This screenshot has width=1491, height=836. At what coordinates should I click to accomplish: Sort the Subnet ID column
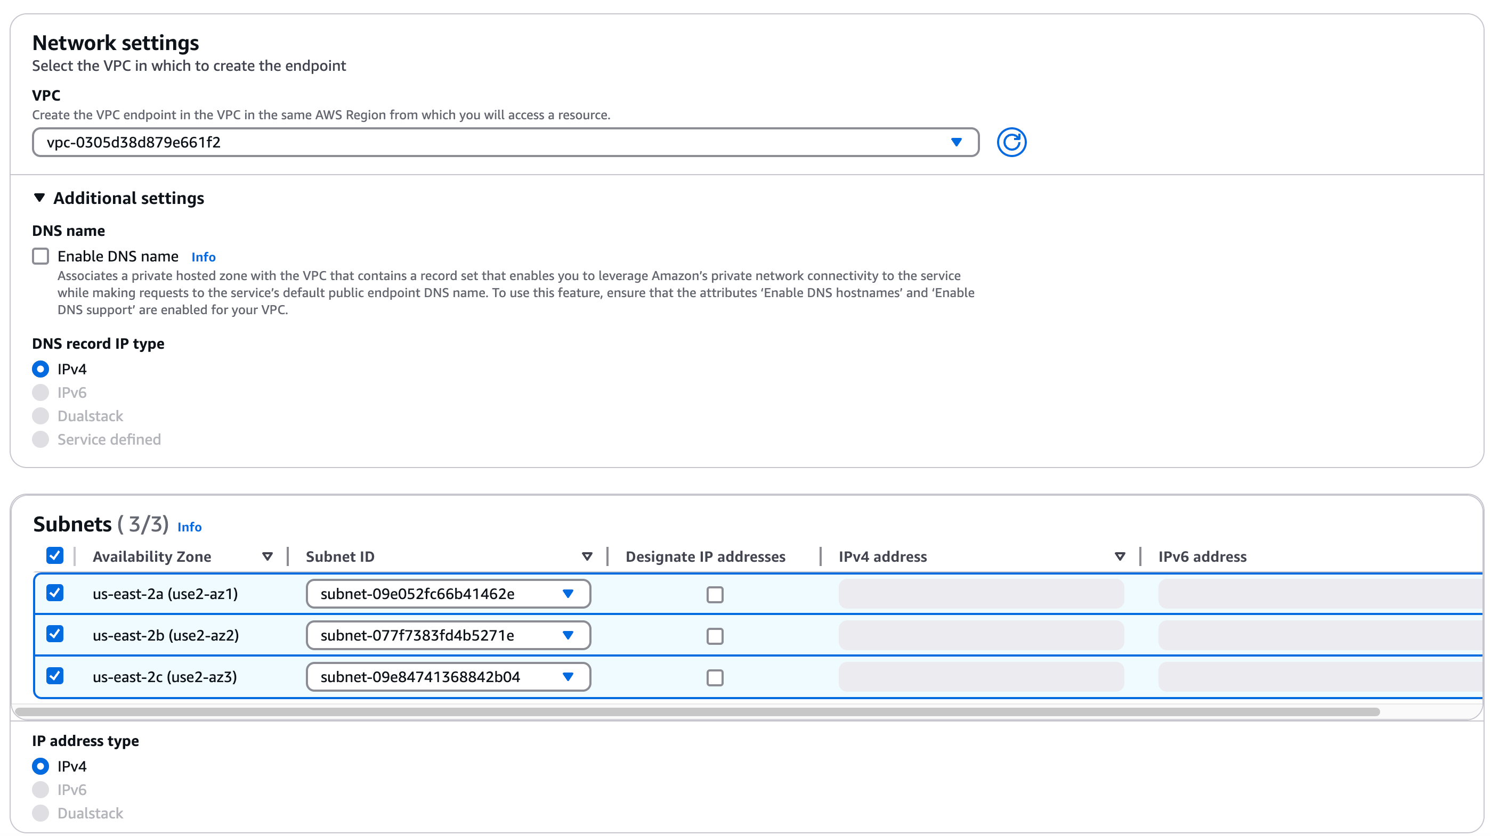[587, 556]
